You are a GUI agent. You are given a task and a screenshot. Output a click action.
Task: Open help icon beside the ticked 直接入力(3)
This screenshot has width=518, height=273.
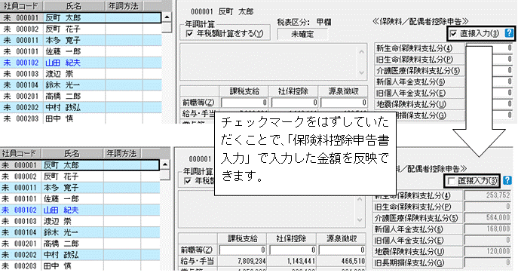click(x=509, y=33)
